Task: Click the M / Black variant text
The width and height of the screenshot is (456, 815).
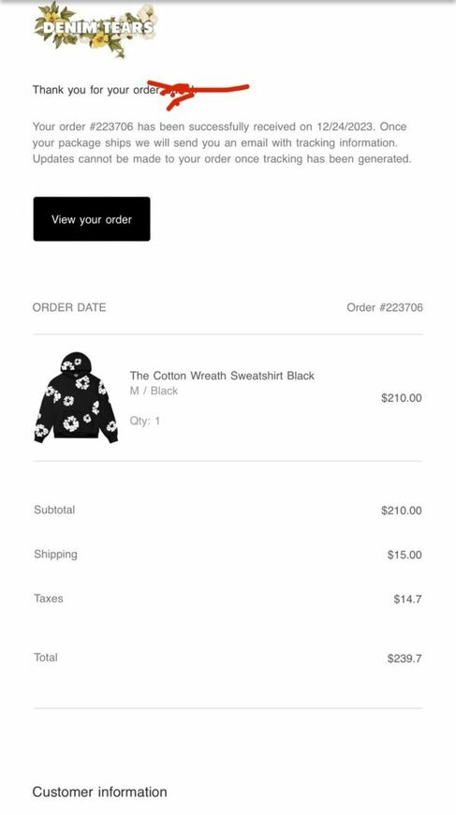Action: click(x=154, y=391)
